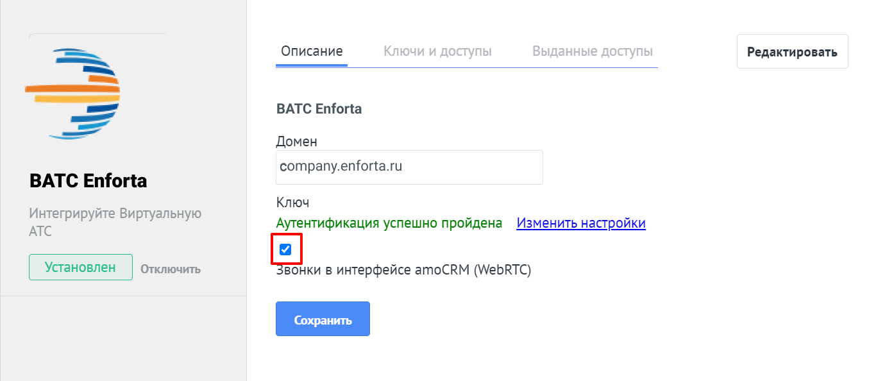Open the Выданные доступы tab
876x381 pixels.
tap(593, 51)
